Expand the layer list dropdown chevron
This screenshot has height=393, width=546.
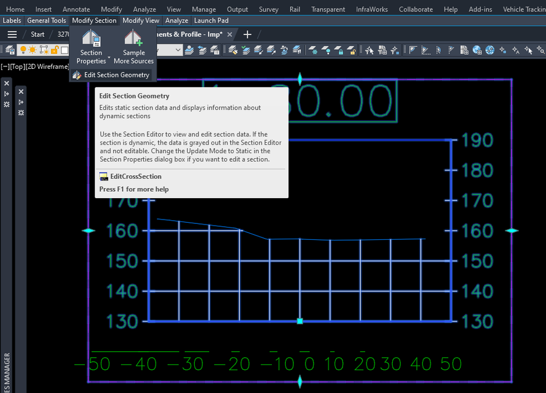coord(178,50)
